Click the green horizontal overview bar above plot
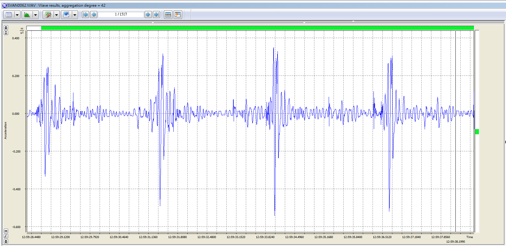 (x=257, y=28)
